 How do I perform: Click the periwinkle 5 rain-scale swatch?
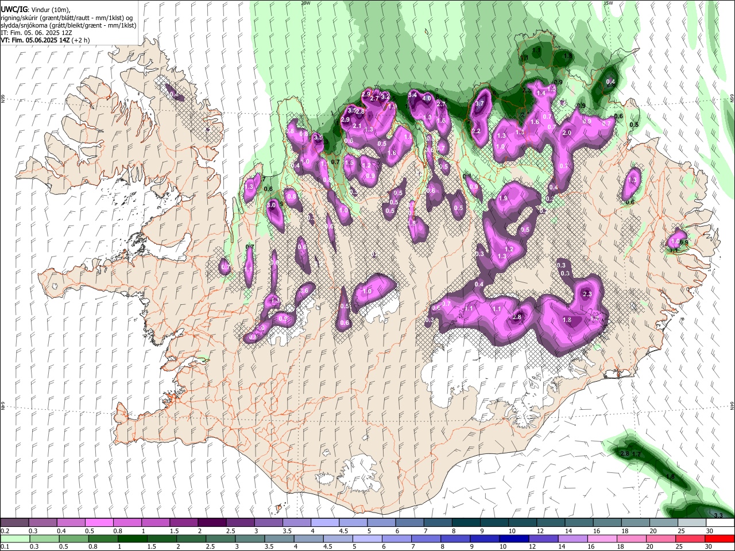tap(367, 539)
